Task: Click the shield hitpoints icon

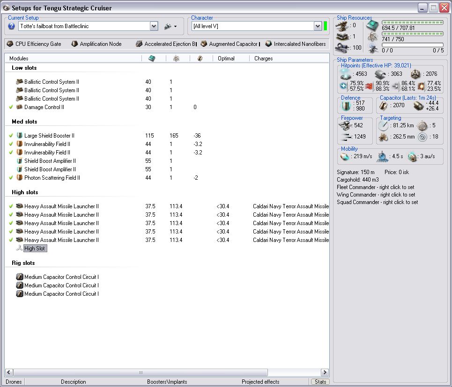Action: (x=345, y=74)
